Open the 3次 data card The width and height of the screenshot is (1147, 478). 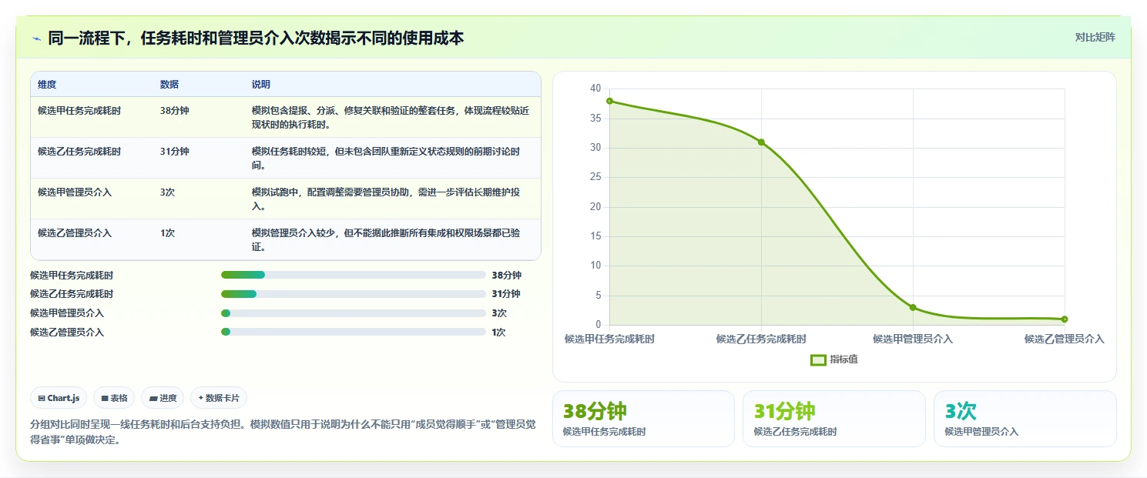[1025, 419]
